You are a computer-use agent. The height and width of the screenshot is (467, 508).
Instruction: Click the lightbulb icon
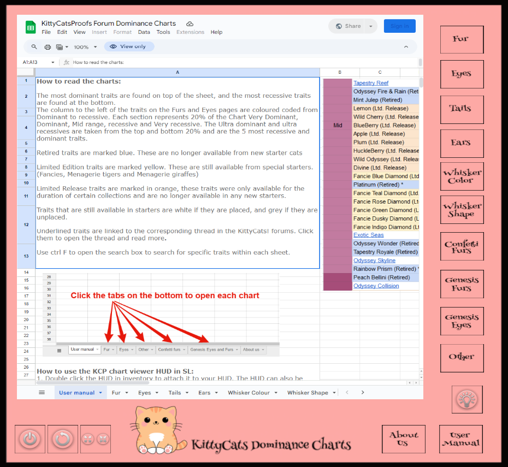pos(467,399)
